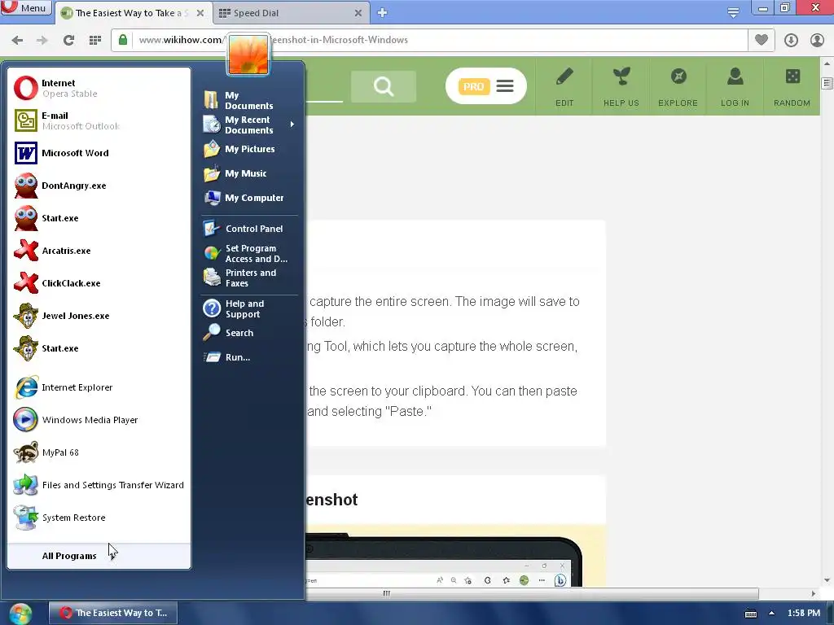Click the horizontal page scrollbar
Image resolution: width=834 pixels, height=625 pixels.
tap(532, 593)
